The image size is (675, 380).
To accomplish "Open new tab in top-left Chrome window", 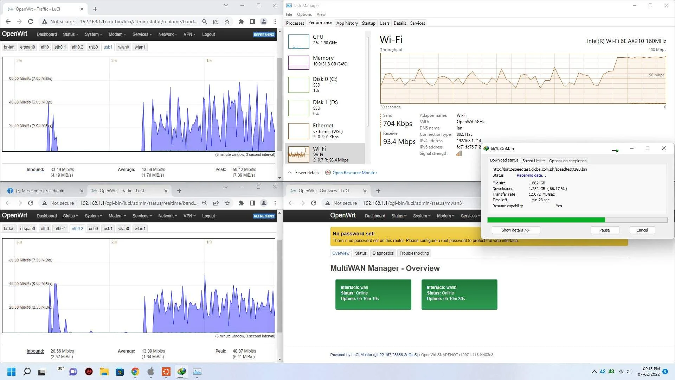I will tap(95, 9).
